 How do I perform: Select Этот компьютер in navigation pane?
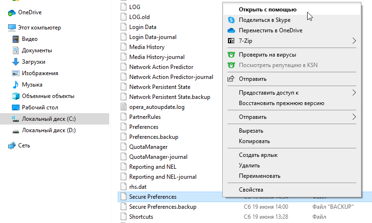(39, 28)
